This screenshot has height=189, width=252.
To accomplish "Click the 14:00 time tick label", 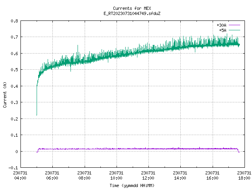I will 180,178.
